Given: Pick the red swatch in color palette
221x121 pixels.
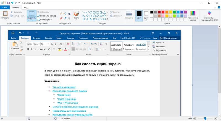Looking at the screenshot, I should pos(163,12).
